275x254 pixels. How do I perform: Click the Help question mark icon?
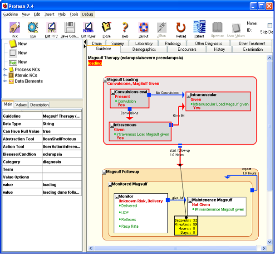(125, 27)
